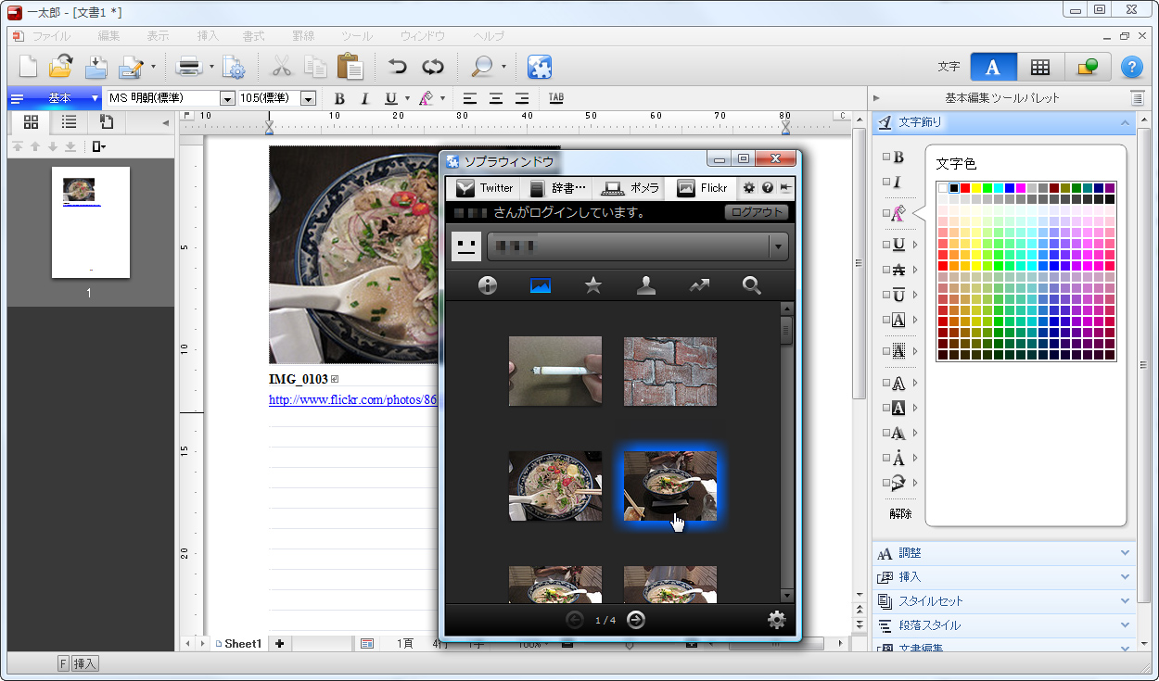1159x681 pixels.
Task: Open the 挿入 menu
Action: pos(209,36)
